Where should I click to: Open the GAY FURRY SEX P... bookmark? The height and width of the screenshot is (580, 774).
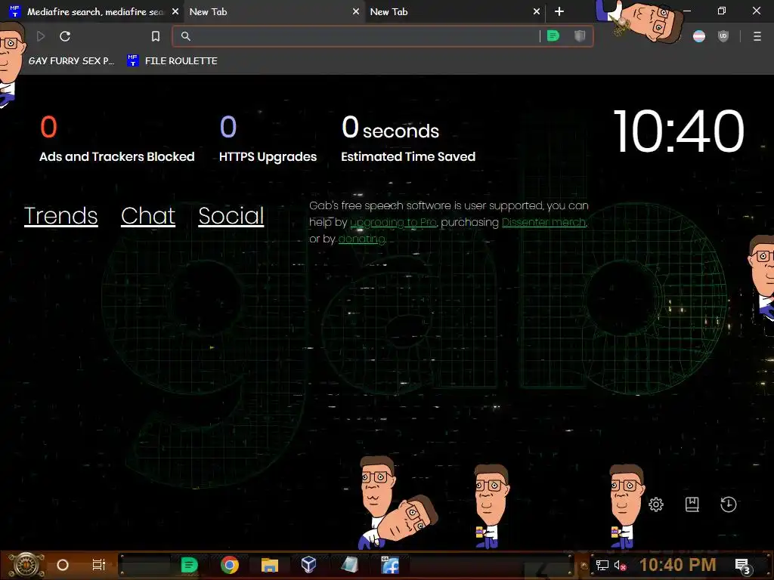tap(70, 60)
